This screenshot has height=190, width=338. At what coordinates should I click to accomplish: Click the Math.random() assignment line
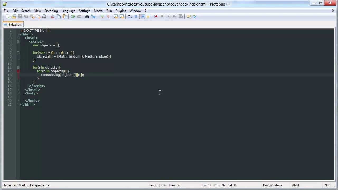click(x=74, y=56)
